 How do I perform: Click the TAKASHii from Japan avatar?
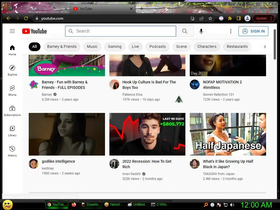(x=195, y=164)
